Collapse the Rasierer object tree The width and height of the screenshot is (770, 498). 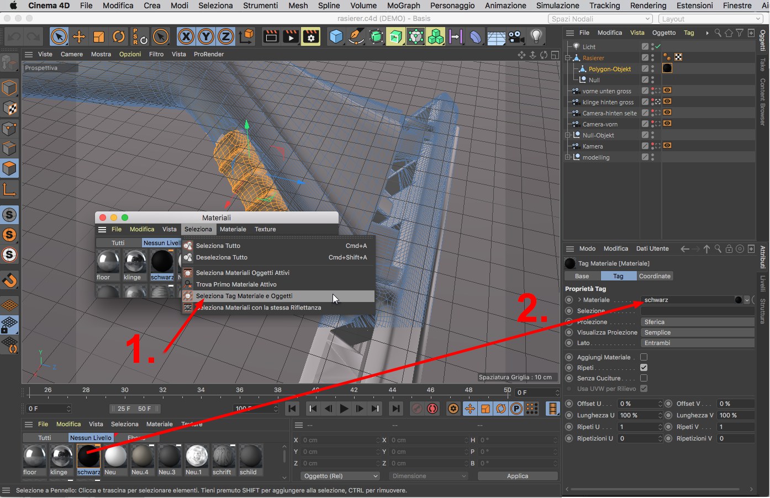pos(568,58)
